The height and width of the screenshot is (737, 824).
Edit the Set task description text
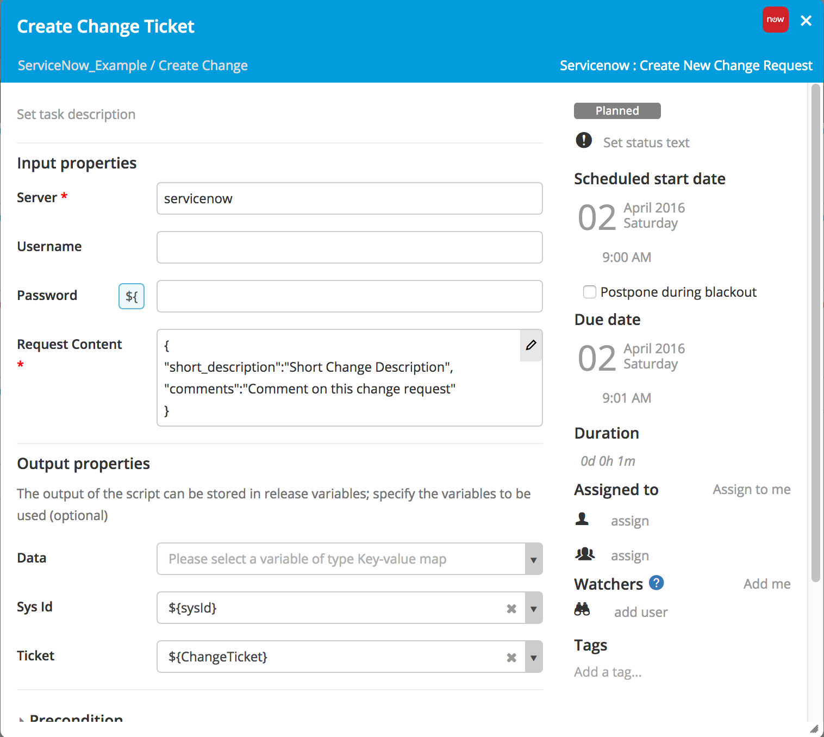(x=76, y=114)
